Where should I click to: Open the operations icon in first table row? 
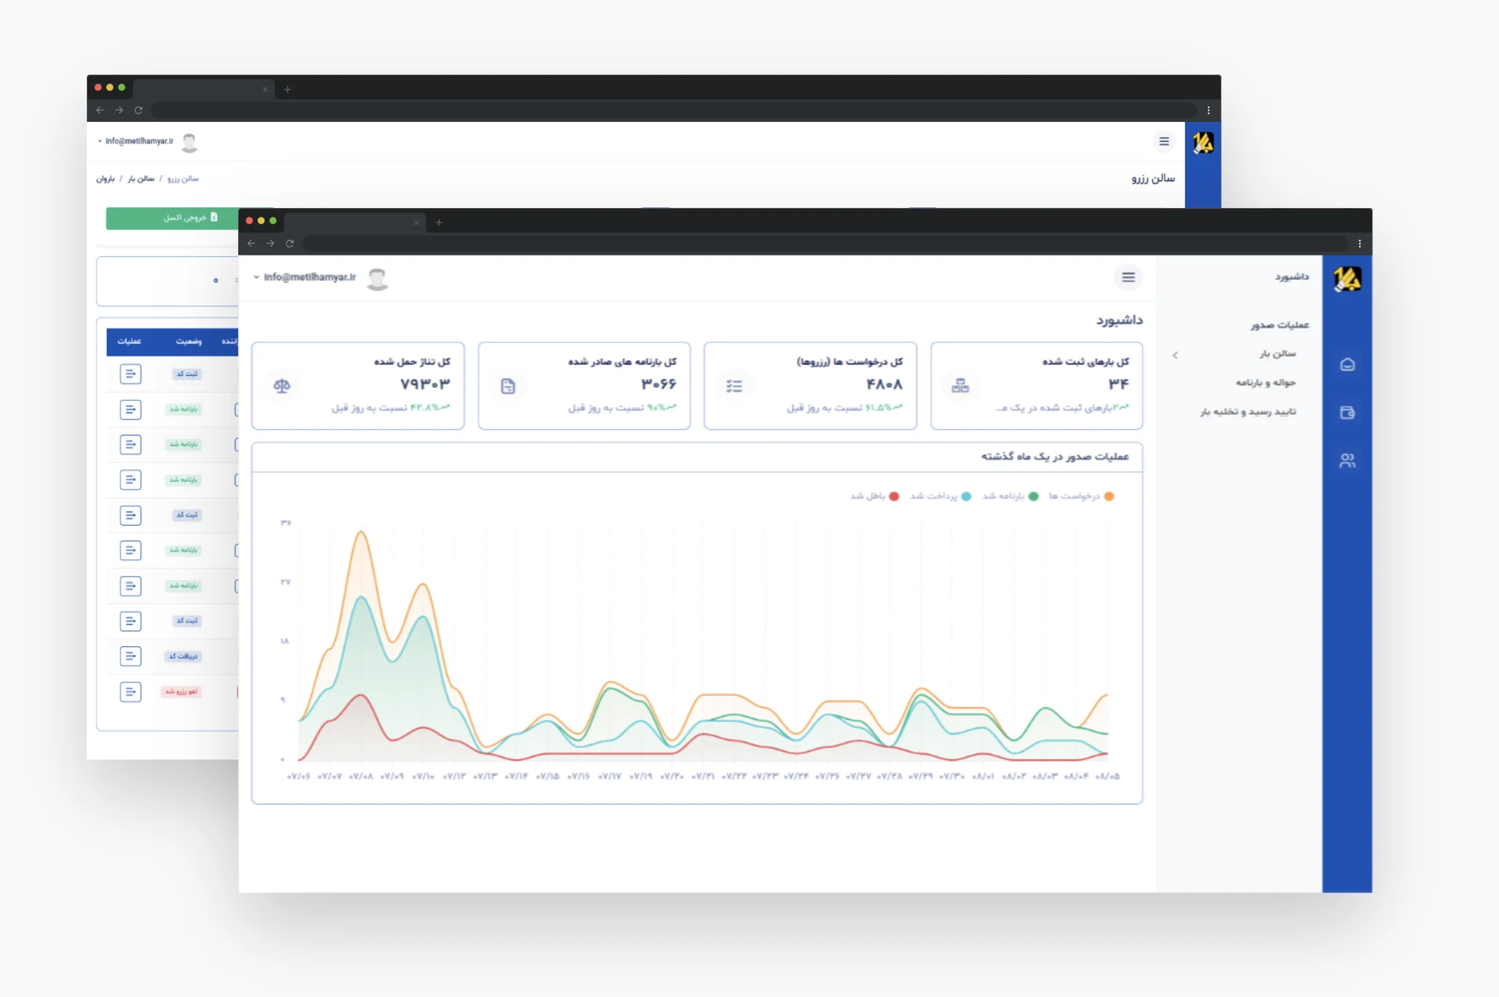[130, 374]
